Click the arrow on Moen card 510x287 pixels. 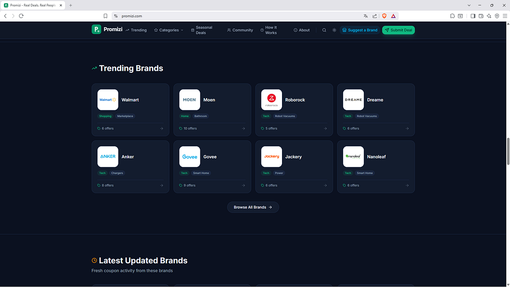coord(243,129)
